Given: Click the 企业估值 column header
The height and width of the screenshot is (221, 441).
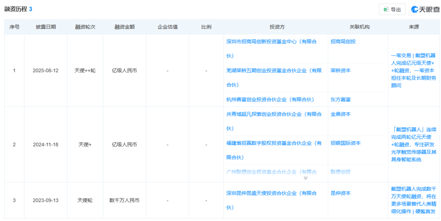Looking at the screenshot, I should [167, 27].
